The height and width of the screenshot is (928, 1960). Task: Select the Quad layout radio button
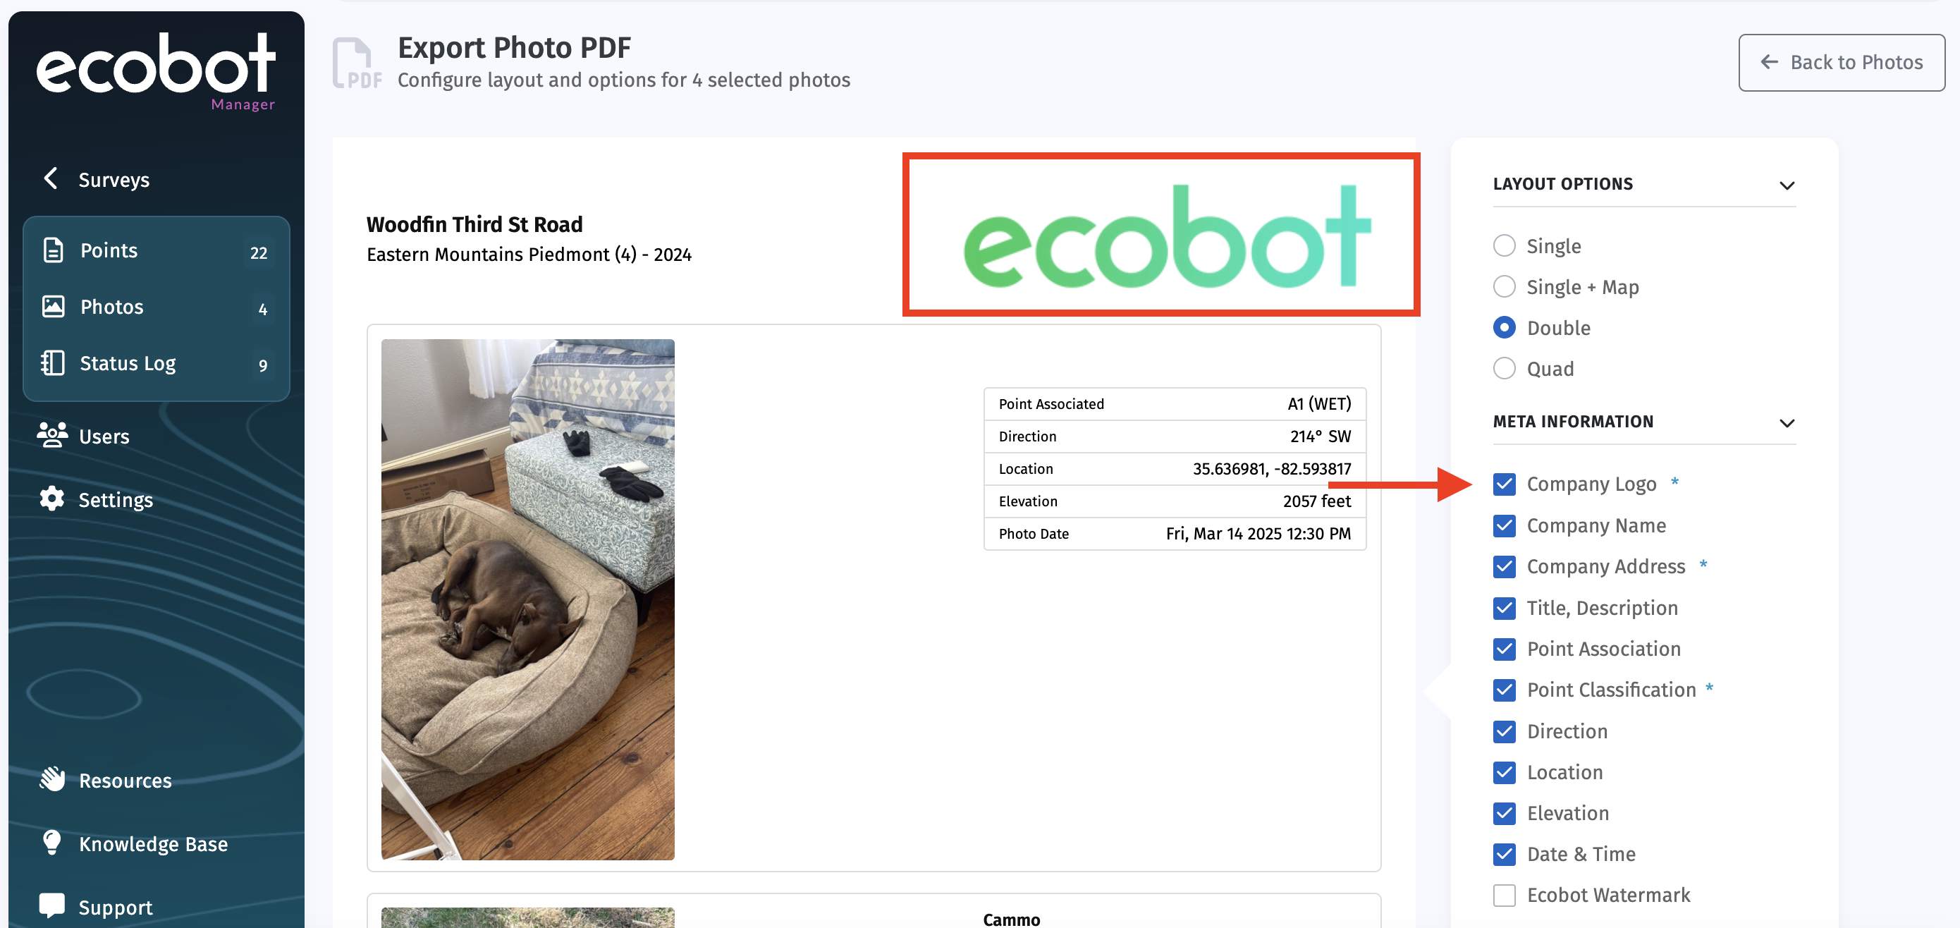point(1503,369)
